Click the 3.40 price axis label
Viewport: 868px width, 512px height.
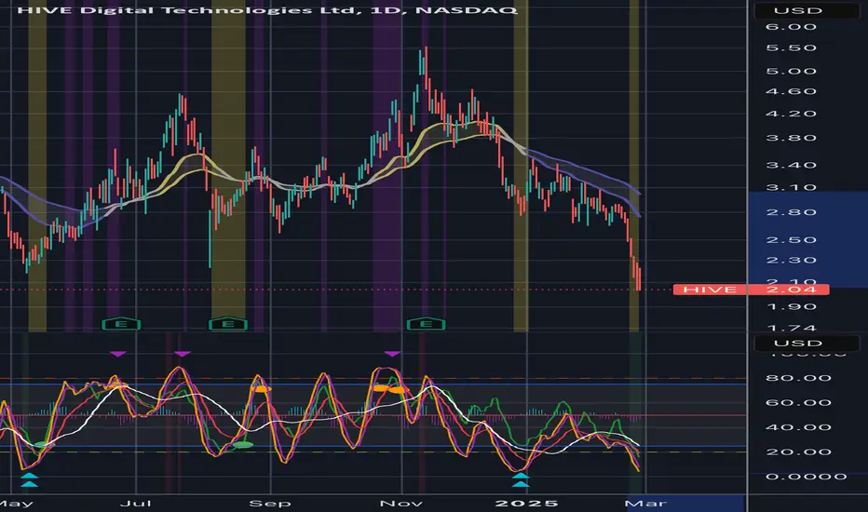791,165
